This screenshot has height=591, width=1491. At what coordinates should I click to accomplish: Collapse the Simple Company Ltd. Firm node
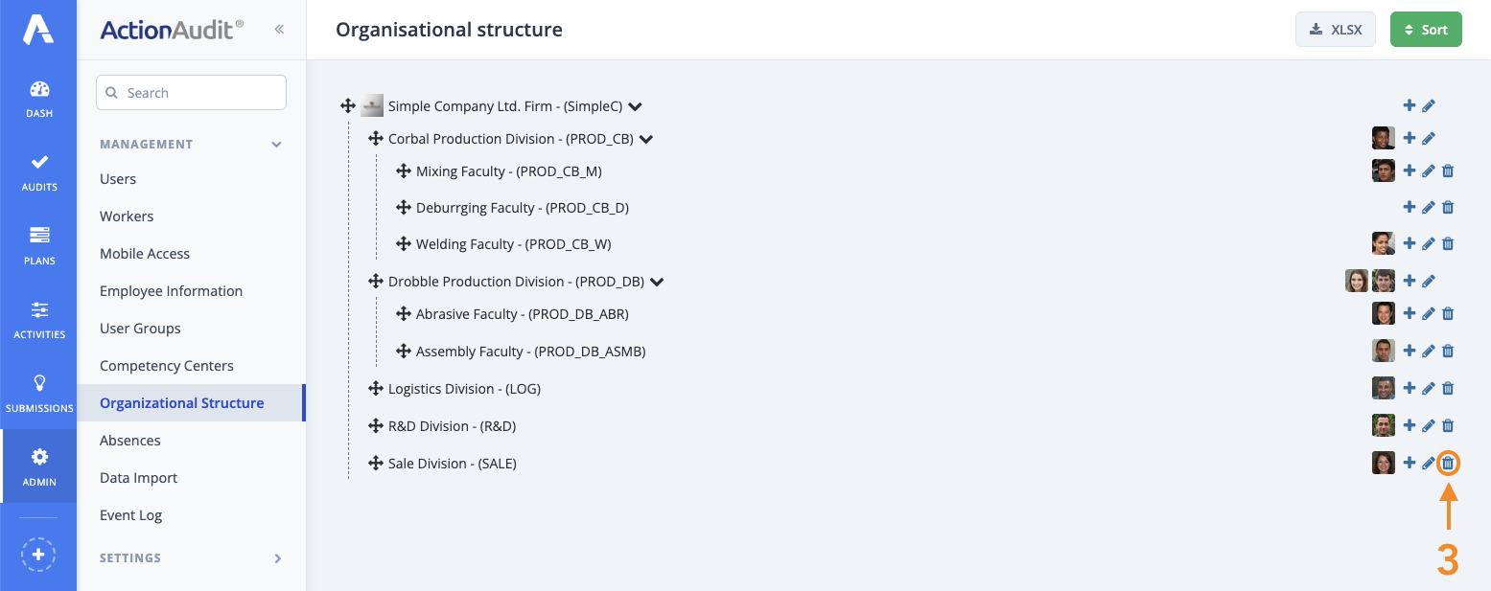point(635,106)
